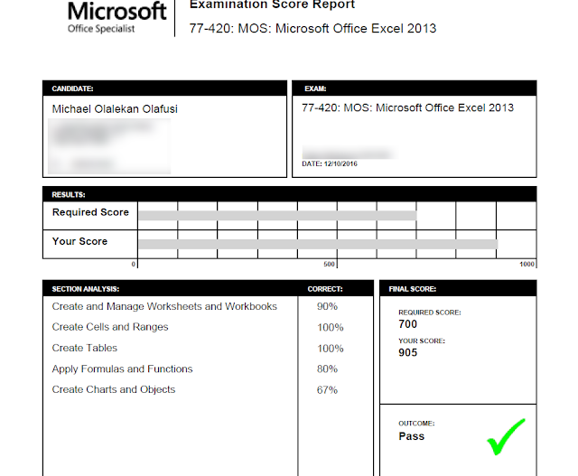Click the Required Score gray bar
Image resolution: width=578 pixels, height=476 pixels.
click(278, 216)
